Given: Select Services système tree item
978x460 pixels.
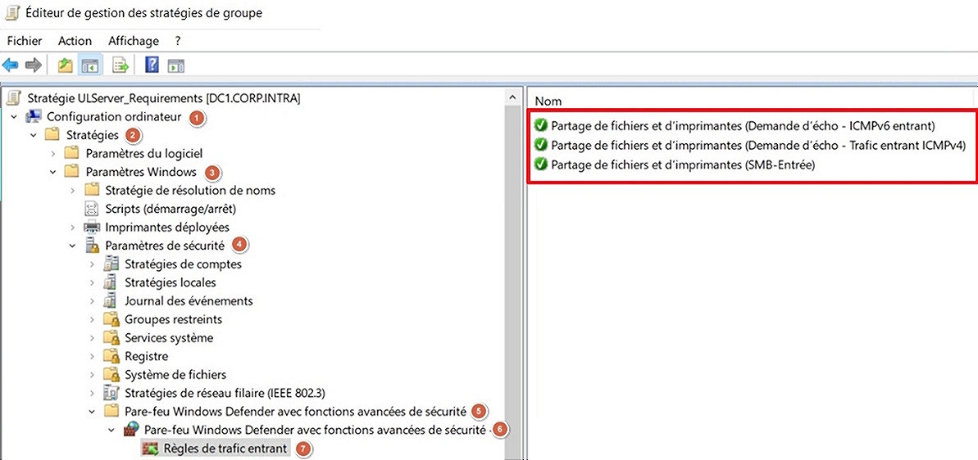Looking at the screenshot, I should [x=168, y=338].
